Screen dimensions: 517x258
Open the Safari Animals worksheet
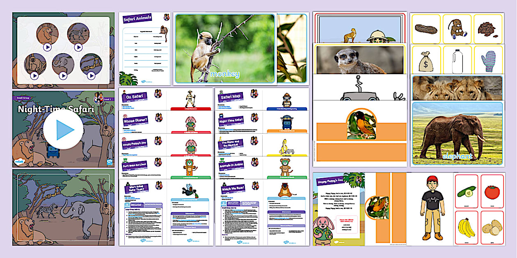tap(144, 48)
